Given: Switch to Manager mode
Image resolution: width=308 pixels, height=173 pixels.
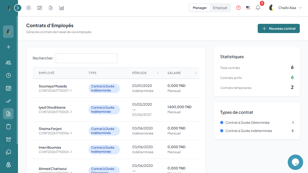Looking at the screenshot, I should pos(200,8).
